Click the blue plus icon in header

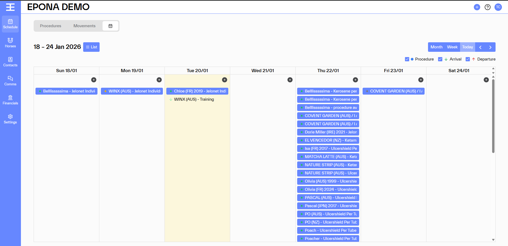pos(477,7)
